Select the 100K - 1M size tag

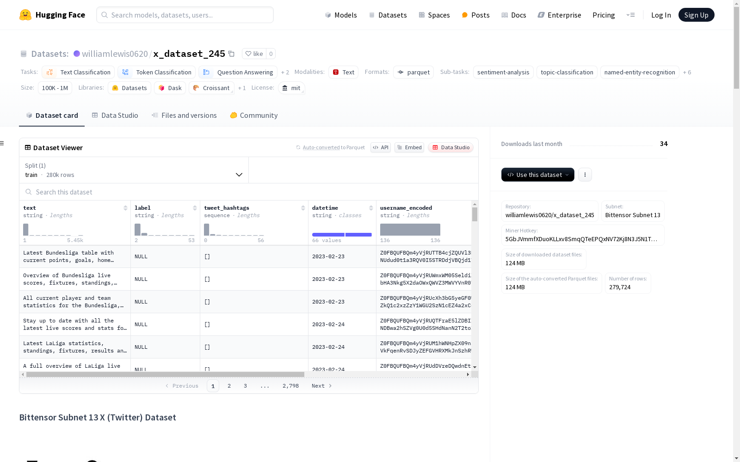coord(55,88)
